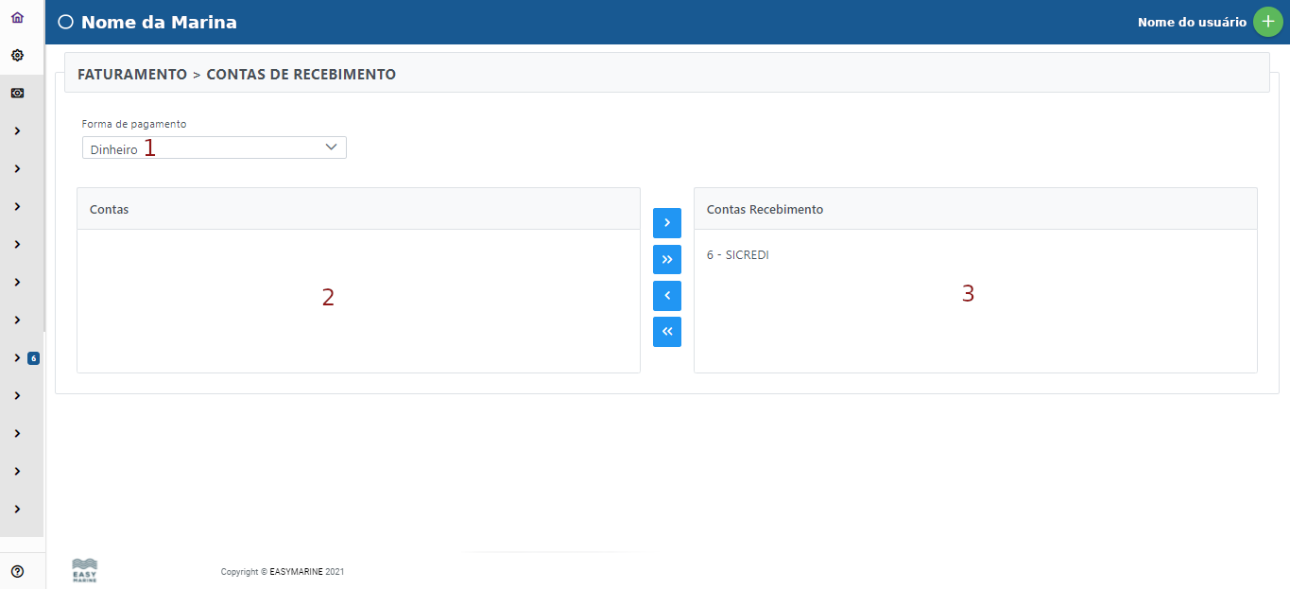Move selected account left with single arrow
The image size is (1290, 589).
click(666, 296)
